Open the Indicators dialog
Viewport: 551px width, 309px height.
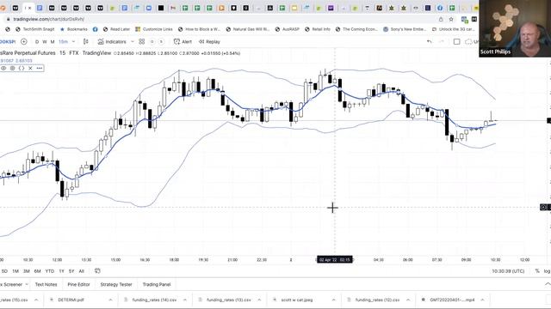(112, 42)
